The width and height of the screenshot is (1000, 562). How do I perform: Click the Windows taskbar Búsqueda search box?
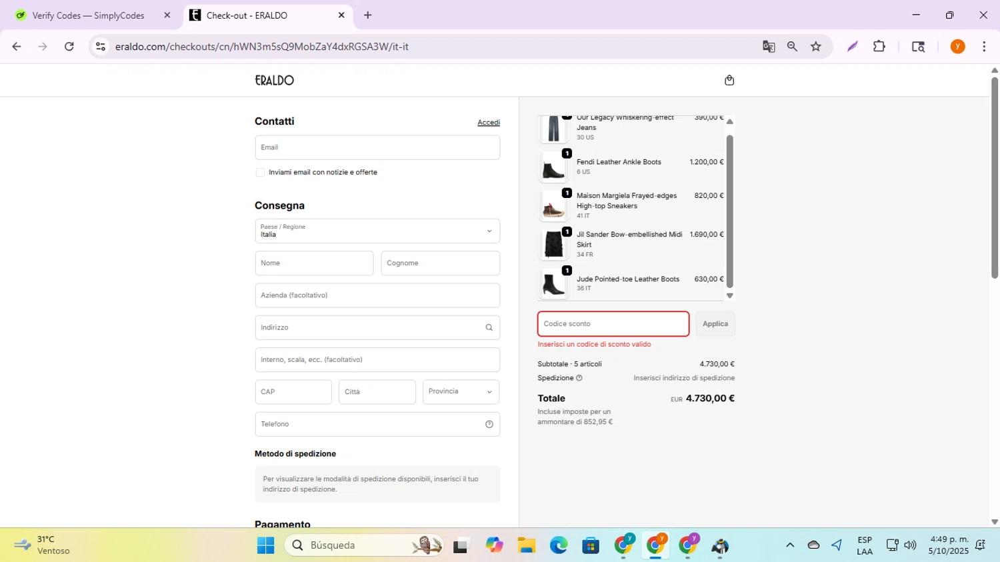point(365,545)
